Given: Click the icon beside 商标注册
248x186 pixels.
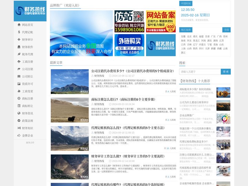Looking at the screenshot, I should pos(19,99).
